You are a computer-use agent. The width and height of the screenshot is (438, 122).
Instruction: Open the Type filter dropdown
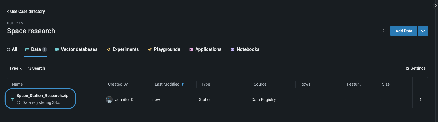tap(16, 68)
